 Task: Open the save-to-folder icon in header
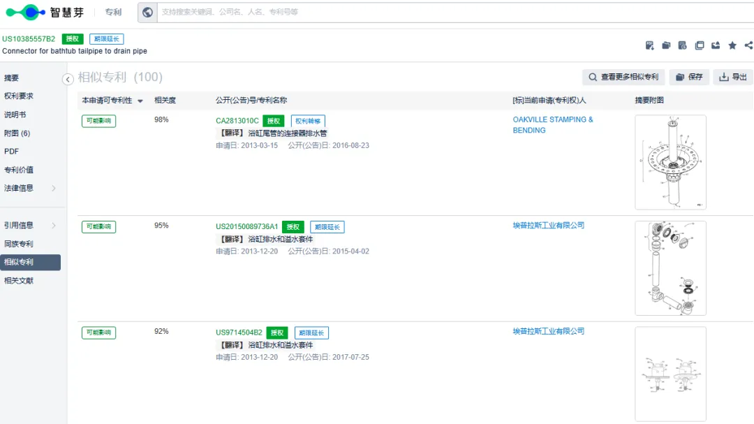coord(666,45)
